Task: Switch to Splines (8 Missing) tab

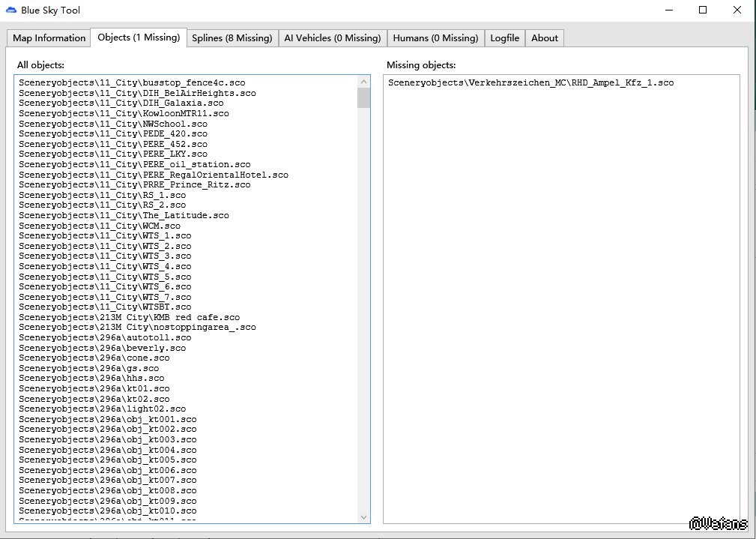Action: coord(232,38)
